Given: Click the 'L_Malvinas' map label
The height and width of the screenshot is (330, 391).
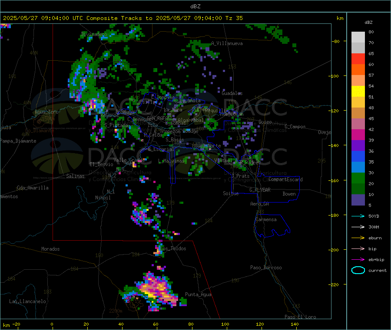Looking at the screenshot, I should (x=171, y=161).
